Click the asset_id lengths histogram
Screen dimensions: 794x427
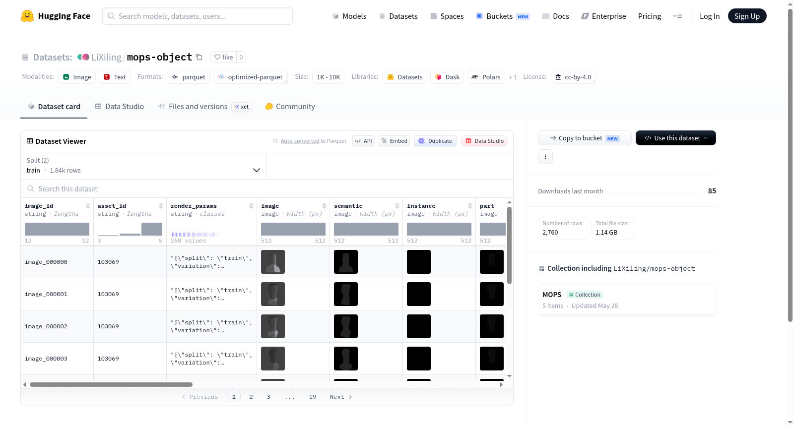[130, 229]
